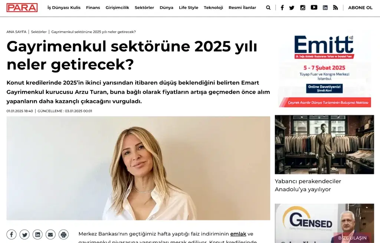Image resolution: width=380 pixels, height=243 pixels.
Task: Share article on LinkedIn below photo
Action: tap(37, 234)
